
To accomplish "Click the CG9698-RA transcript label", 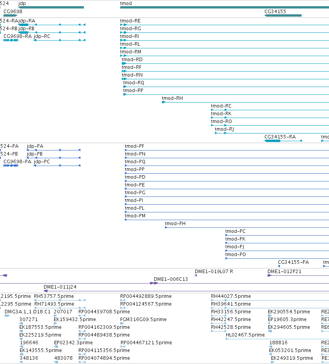I will click(x=17, y=36).
